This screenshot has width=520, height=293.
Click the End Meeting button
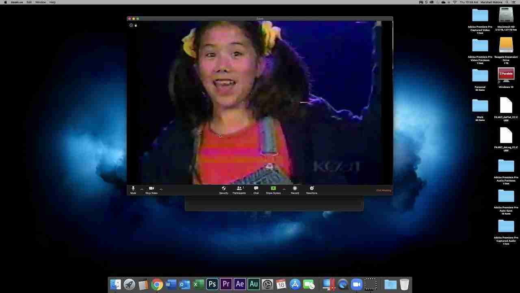click(x=383, y=190)
